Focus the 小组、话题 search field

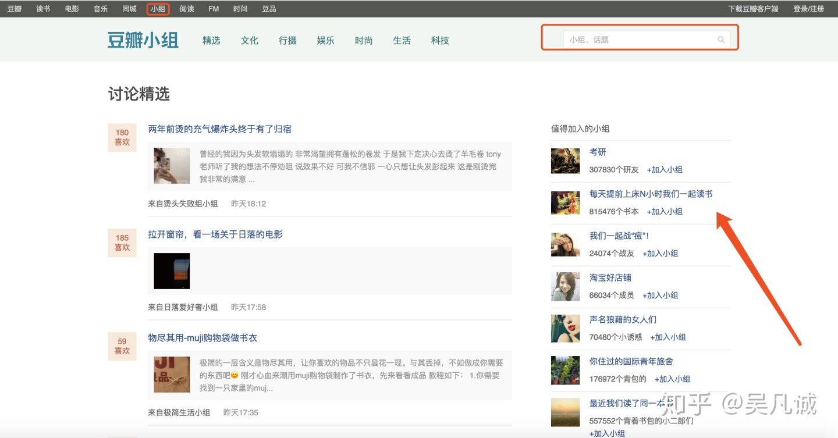(x=640, y=40)
